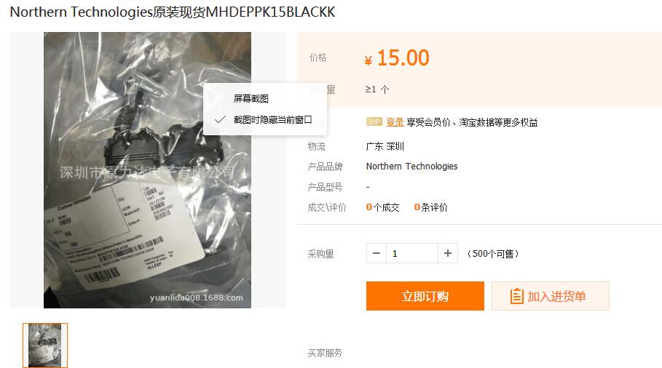Open the 0条评价 reviews link
The image size is (662, 368).
point(430,207)
